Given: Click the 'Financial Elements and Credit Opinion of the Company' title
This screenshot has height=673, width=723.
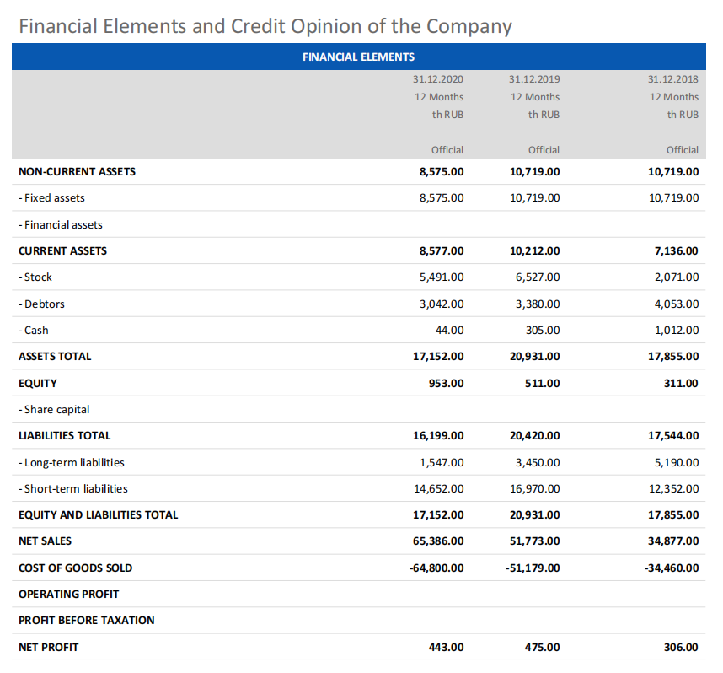Looking at the screenshot, I should click(x=265, y=26).
